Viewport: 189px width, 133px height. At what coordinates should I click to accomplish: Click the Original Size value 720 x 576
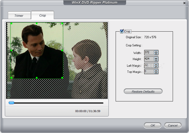point(150,37)
